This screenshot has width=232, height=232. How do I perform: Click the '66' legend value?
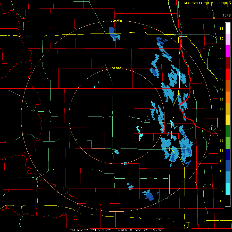point(221,28)
